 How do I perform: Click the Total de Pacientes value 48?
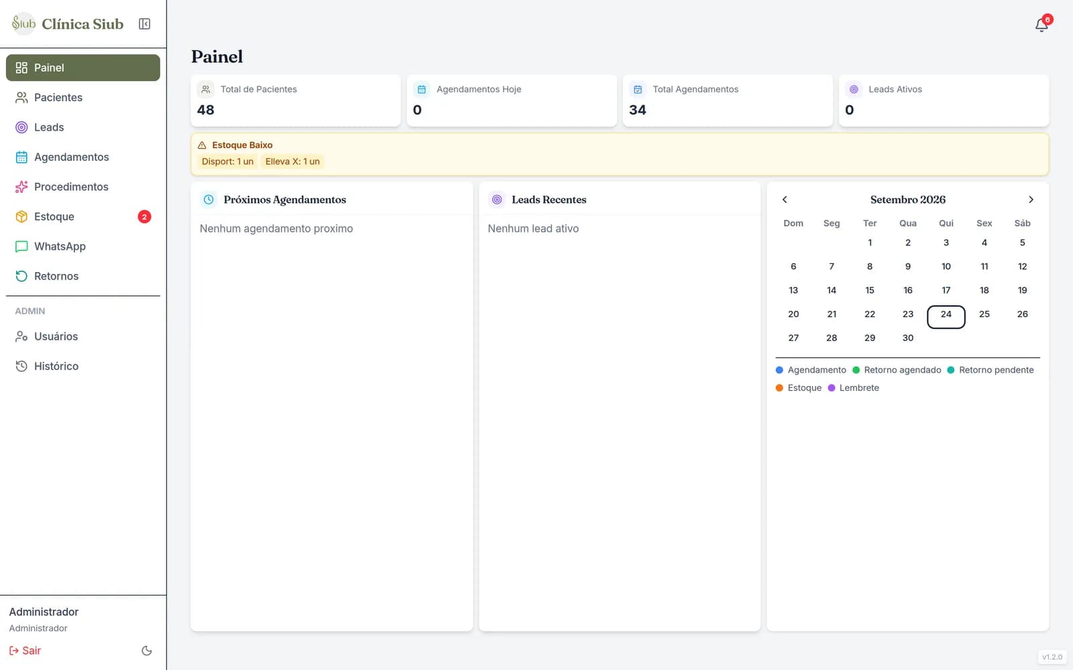point(206,110)
